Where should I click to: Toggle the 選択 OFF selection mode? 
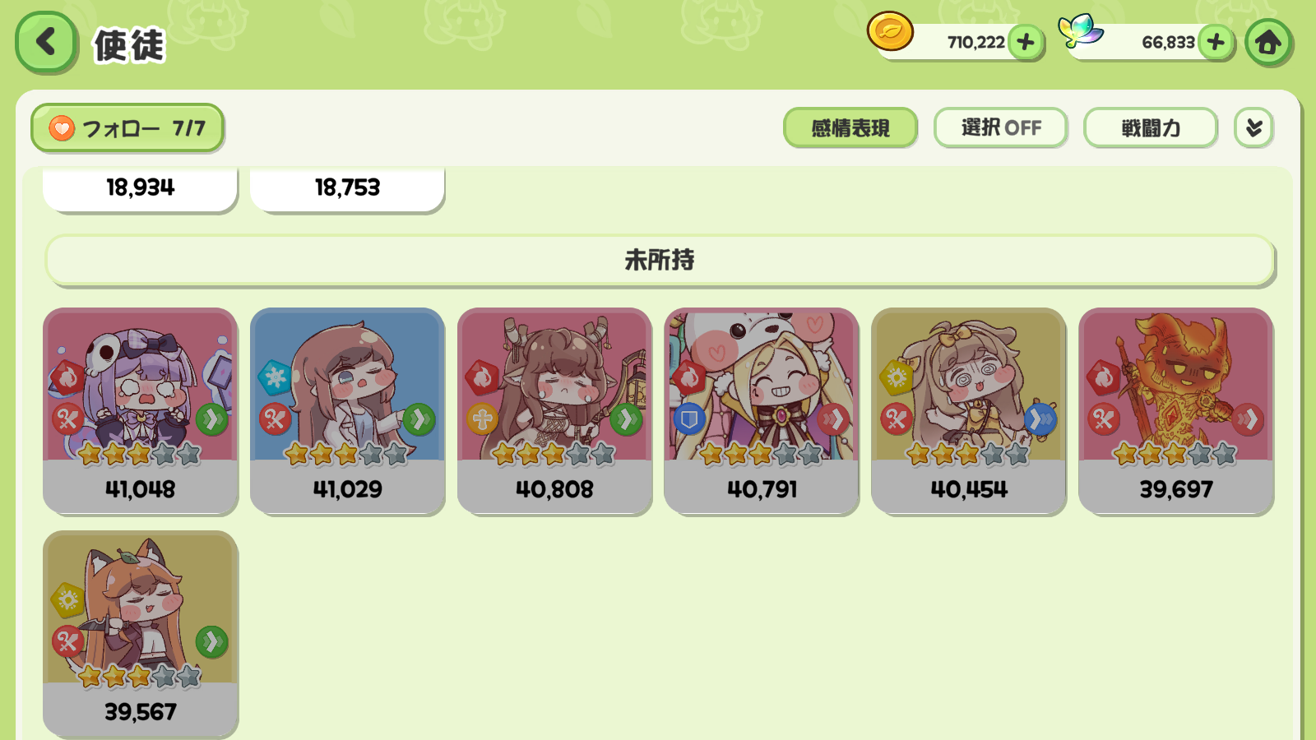pyautogui.click(x=1000, y=127)
